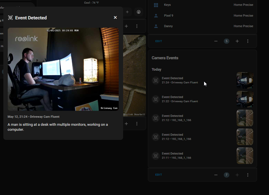Open three-dot menu under Reolink Doorbell camera
The image size is (269, 195).
pyautogui.click(x=137, y=124)
